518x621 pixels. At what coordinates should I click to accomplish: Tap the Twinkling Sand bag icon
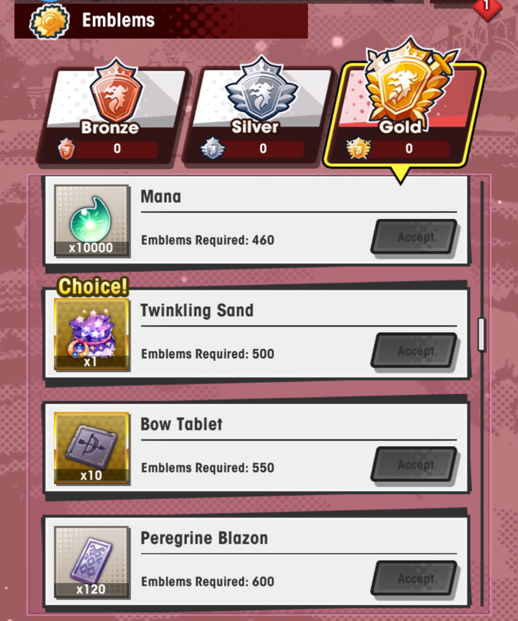[91, 335]
